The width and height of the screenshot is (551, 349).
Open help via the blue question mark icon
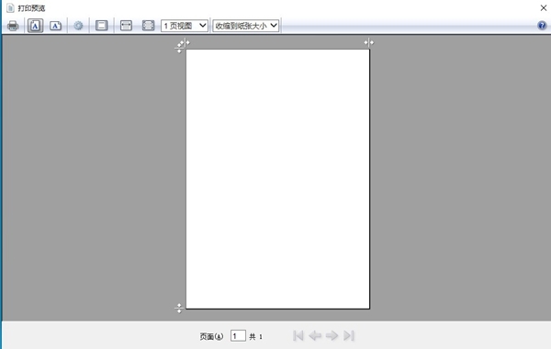(x=542, y=26)
